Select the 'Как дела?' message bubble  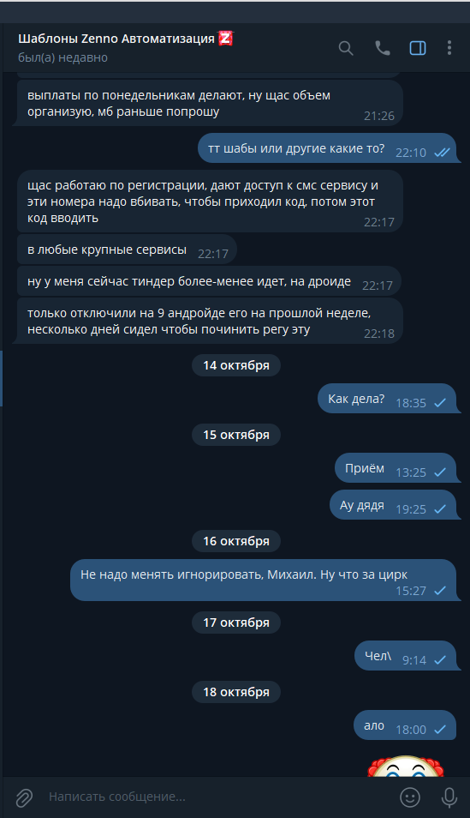coord(387,399)
